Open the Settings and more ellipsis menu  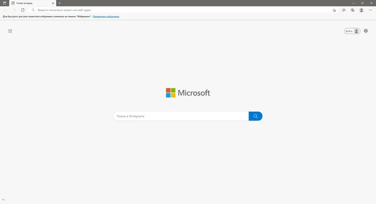[x=370, y=10]
